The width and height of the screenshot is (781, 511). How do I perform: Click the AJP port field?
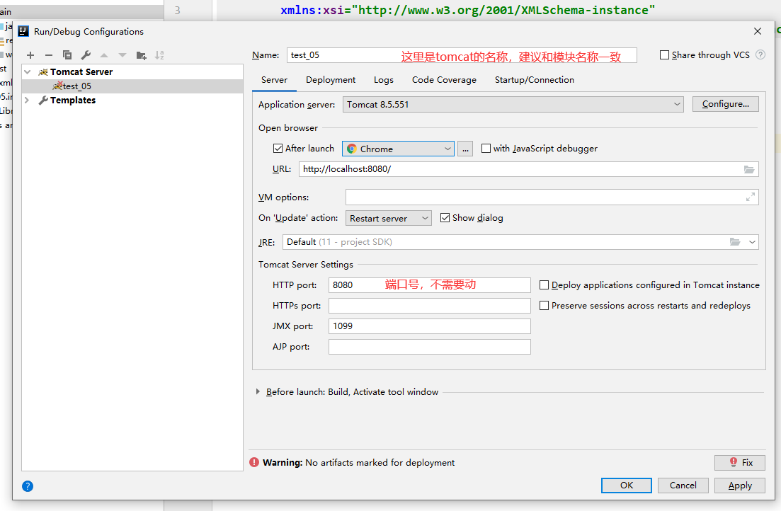click(429, 347)
